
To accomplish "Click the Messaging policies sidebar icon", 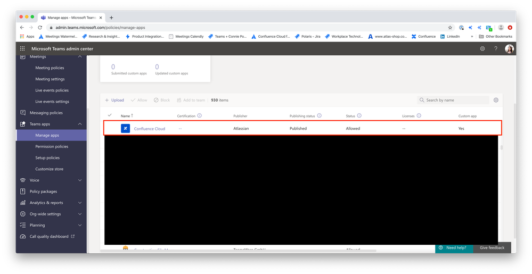I will 23,113.
